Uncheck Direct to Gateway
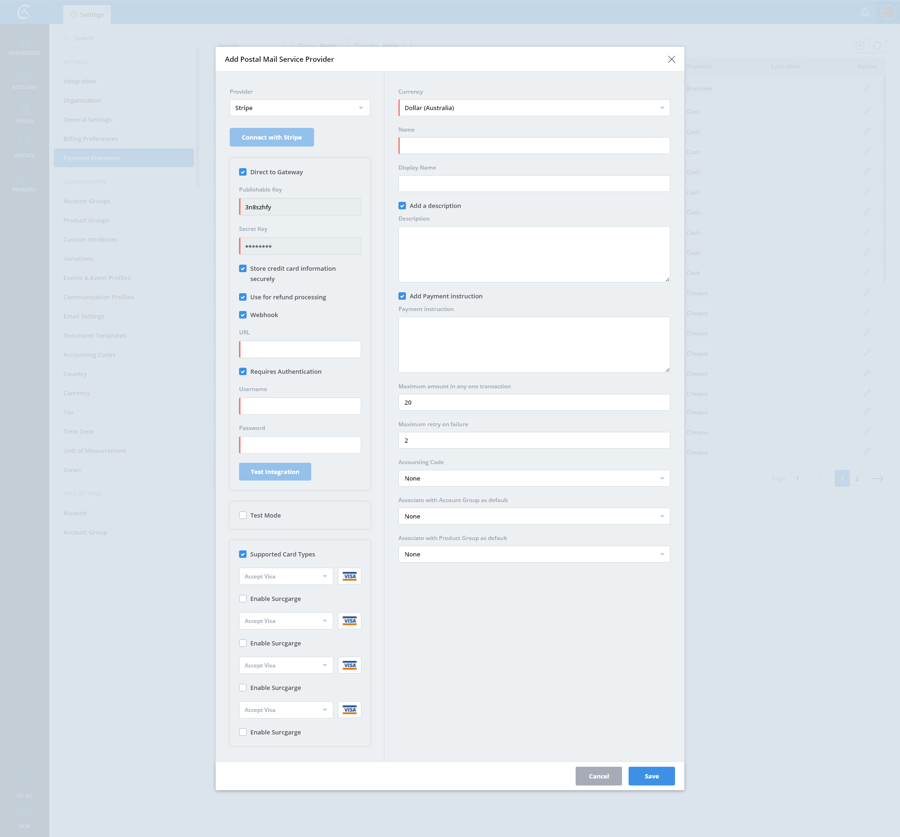Image resolution: width=900 pixels, height=837 pixels. tap(243, 172)
